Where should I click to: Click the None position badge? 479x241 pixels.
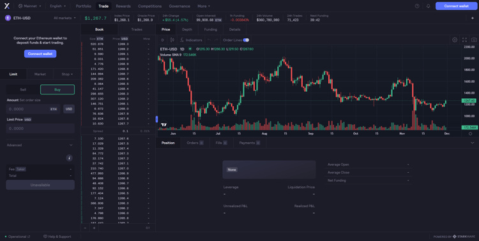232,170
